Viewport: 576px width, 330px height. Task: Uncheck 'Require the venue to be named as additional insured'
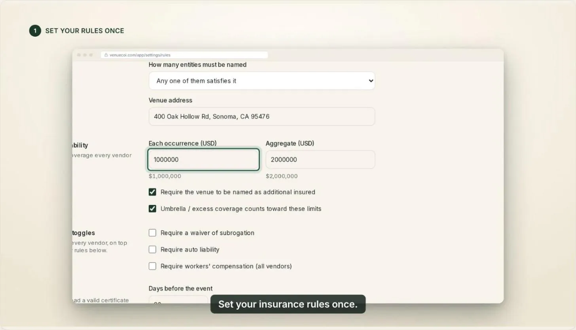[152, 192]
